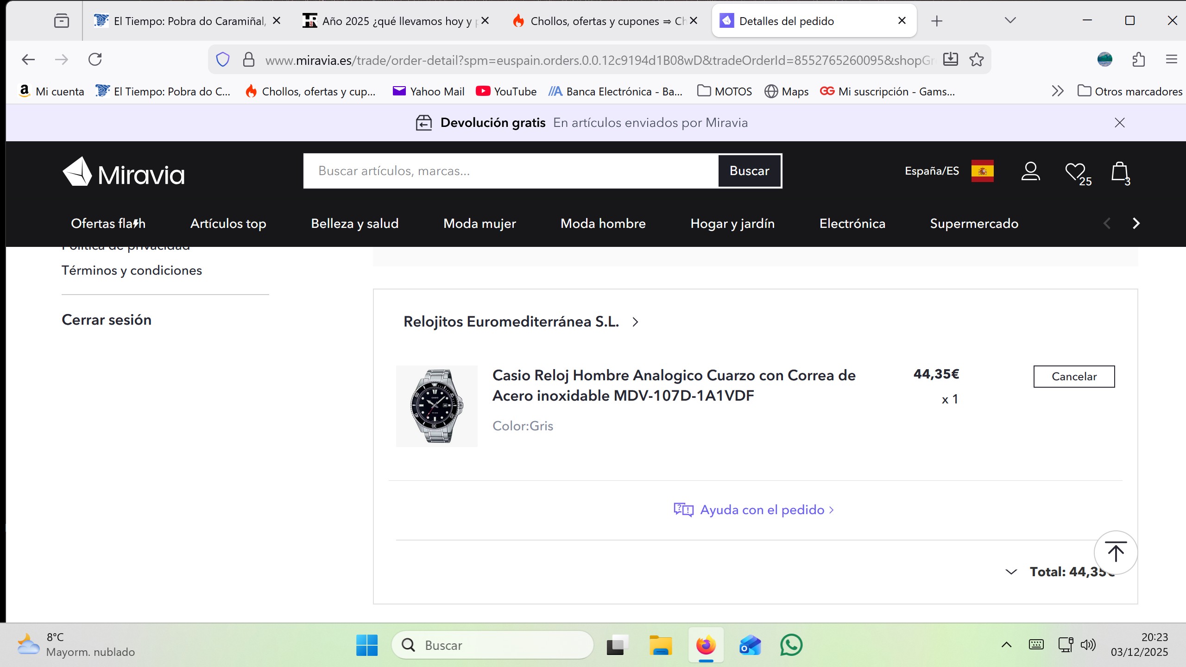
Task: Click Cerrar sesión in the sidebar
Action: click(107, 320)
